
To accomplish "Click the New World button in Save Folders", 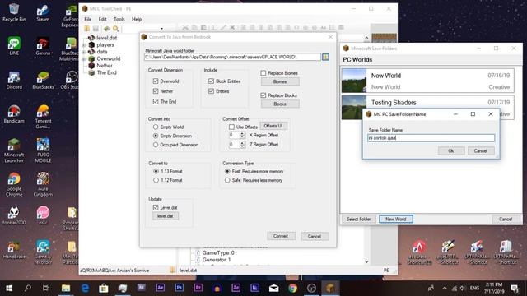I will [396, 220].
